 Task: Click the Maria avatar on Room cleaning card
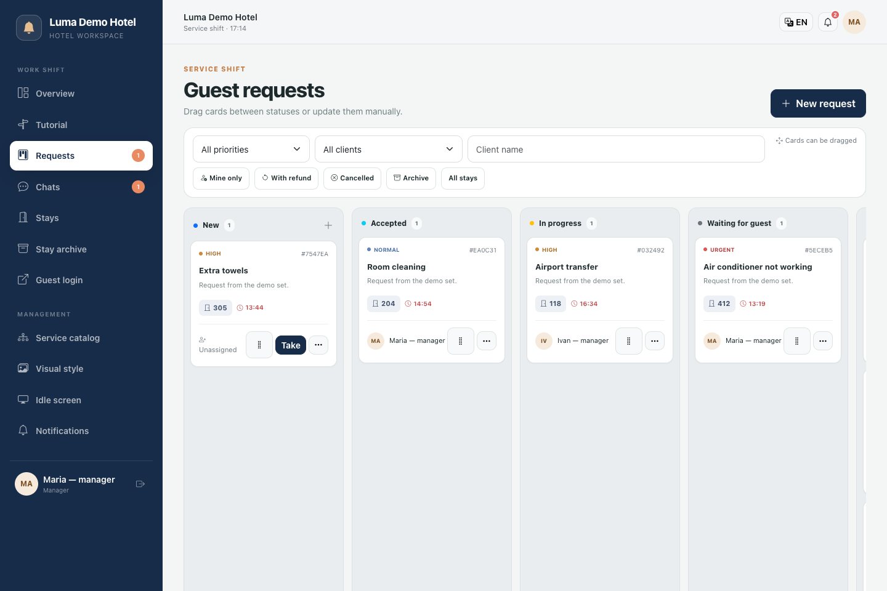(x=376, y=341)
